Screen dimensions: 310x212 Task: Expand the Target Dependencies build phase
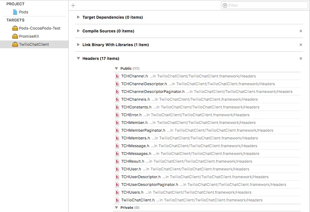tap(78, 17)
